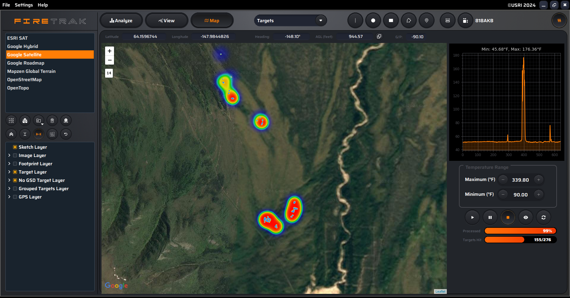The height and width of the screenshot is (298, 570).
Task: Activate the map pin marker tool
Action: (x=426, y=21)
